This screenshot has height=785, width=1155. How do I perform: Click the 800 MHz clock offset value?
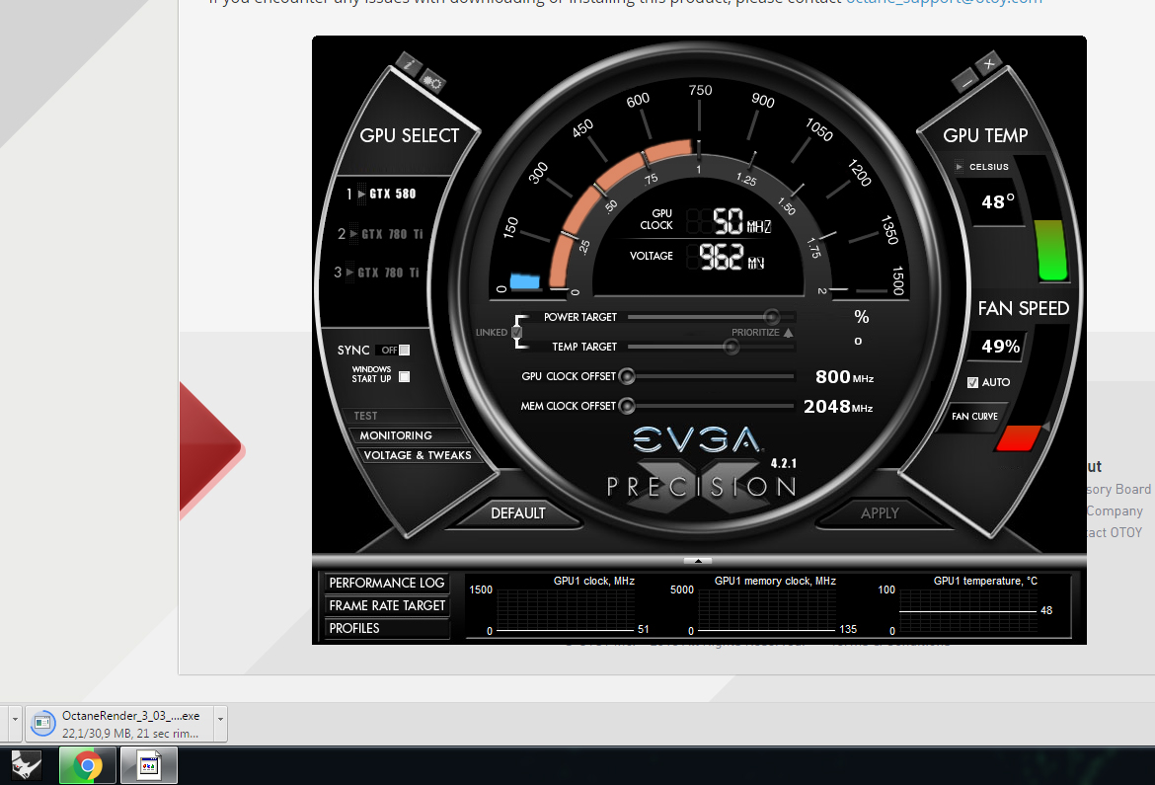(x=844, y=377)
